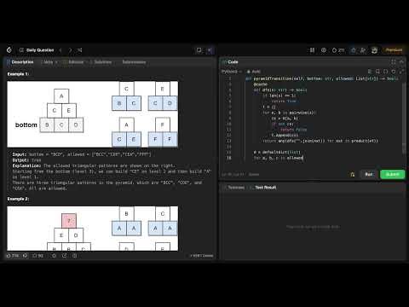
Task: Switch to the Submissions tab
Action: [x=134, y=62]
